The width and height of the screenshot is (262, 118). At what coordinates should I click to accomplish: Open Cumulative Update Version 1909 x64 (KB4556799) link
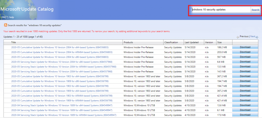pyautogui.click(x=60, y=91)
